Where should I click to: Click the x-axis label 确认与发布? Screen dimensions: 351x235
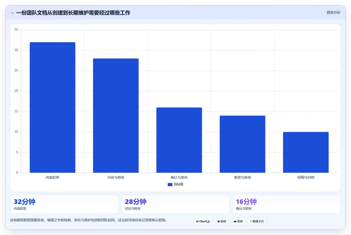179,177
